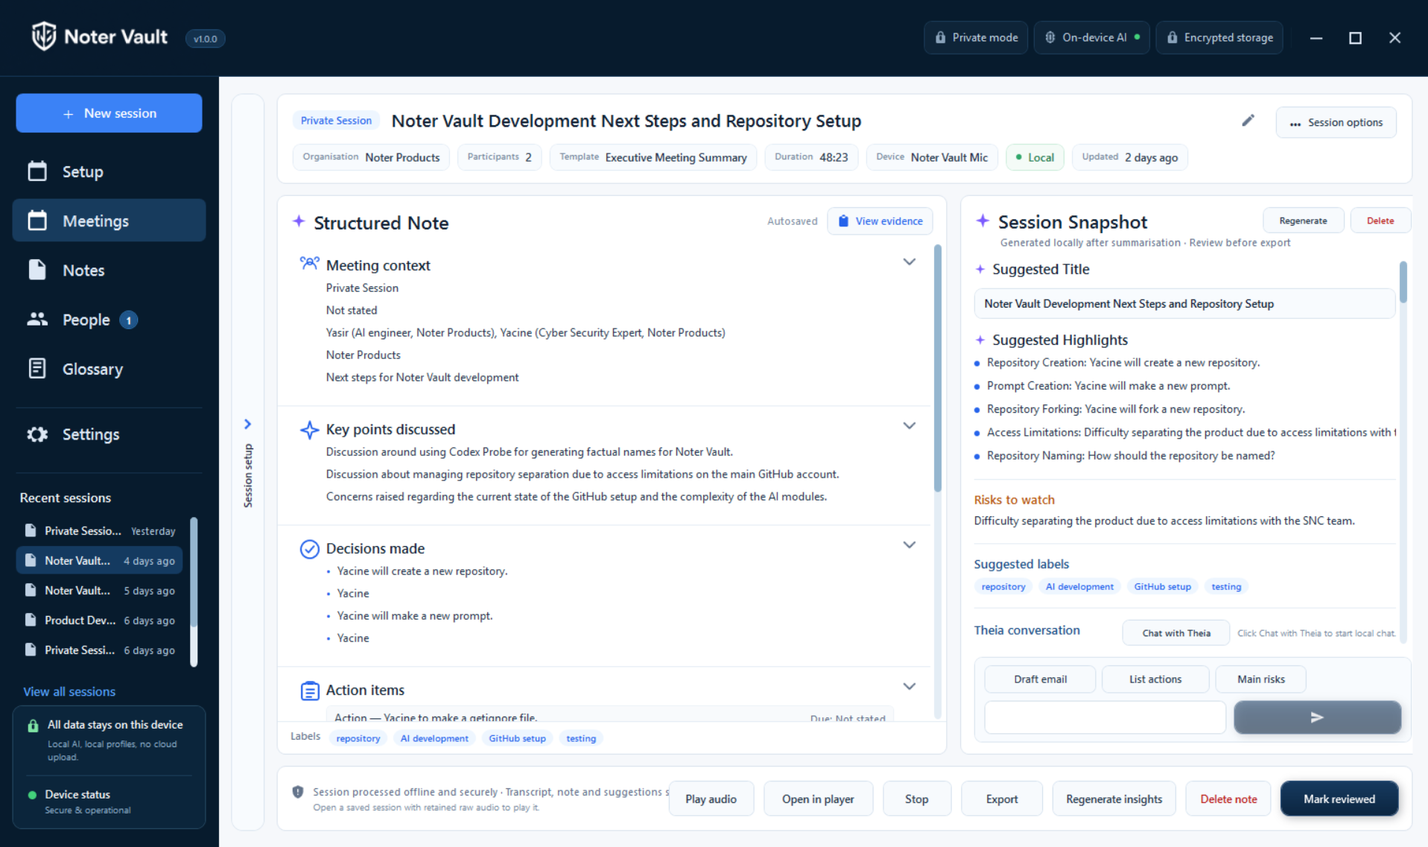Viewport: 1428px width, 847px height.
Task: Click the Theia chat message input field
Action: pos(1105,717)
